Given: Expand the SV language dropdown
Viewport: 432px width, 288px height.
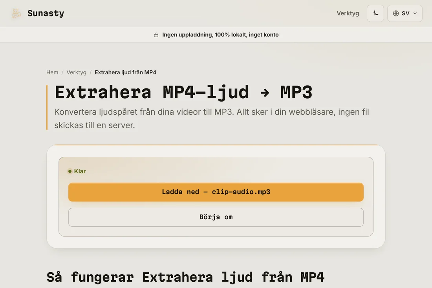Looking at the screenshot, I should (x=405, y=13).
